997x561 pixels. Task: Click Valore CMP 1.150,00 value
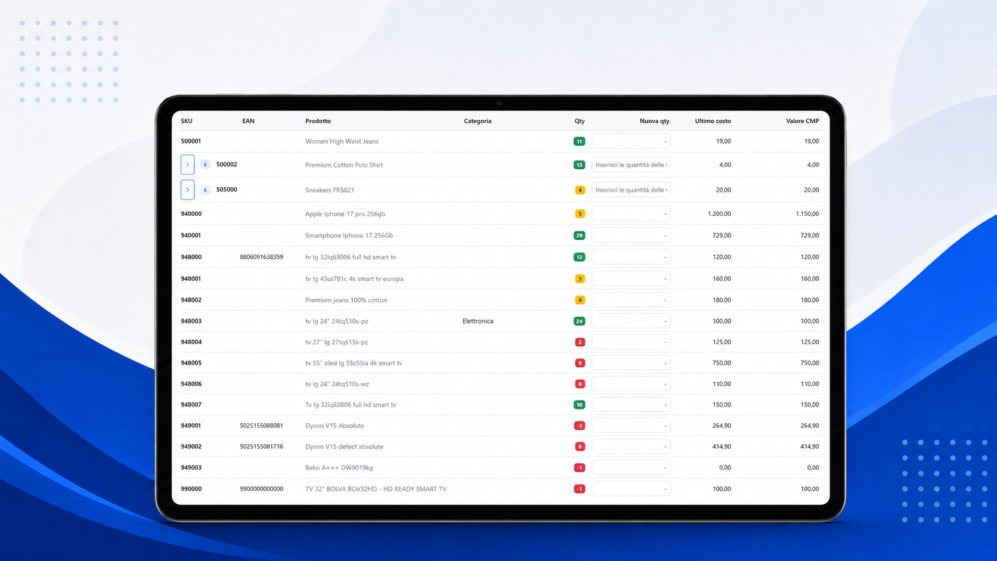click(807, 213)
